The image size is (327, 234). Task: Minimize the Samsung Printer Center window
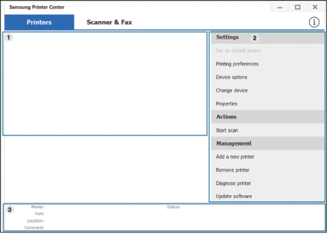[x=279, y=7]
